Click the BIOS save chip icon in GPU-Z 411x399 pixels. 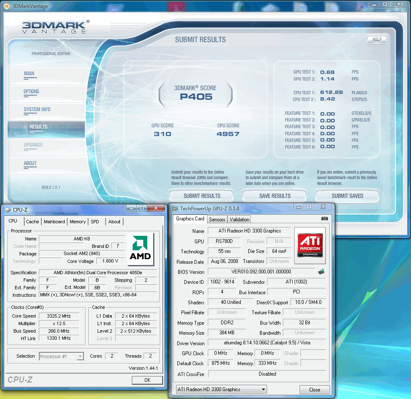[321, 272]
